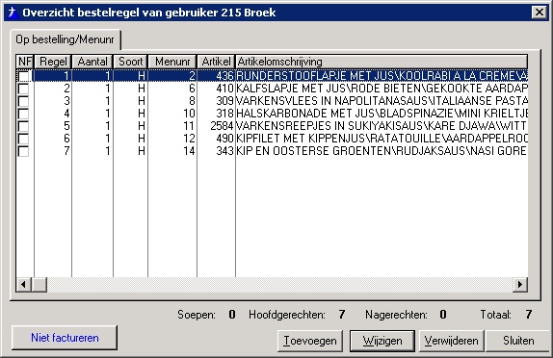Tick the NF checkbox for regel 2

[x=24, y=89]
